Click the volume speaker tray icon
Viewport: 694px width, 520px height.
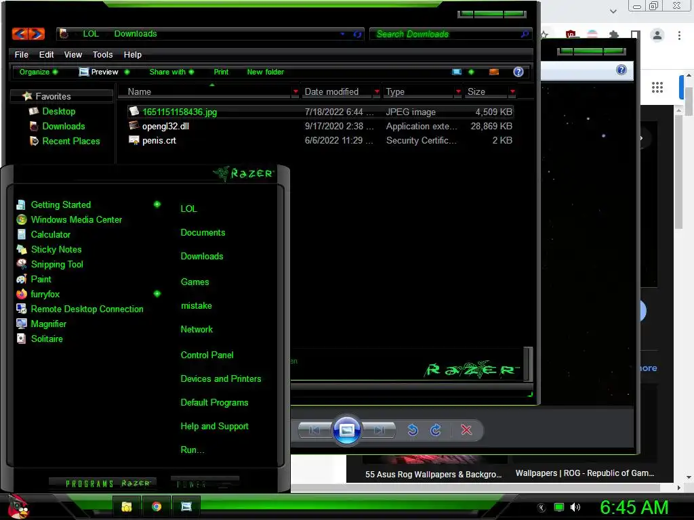point(575,507)
